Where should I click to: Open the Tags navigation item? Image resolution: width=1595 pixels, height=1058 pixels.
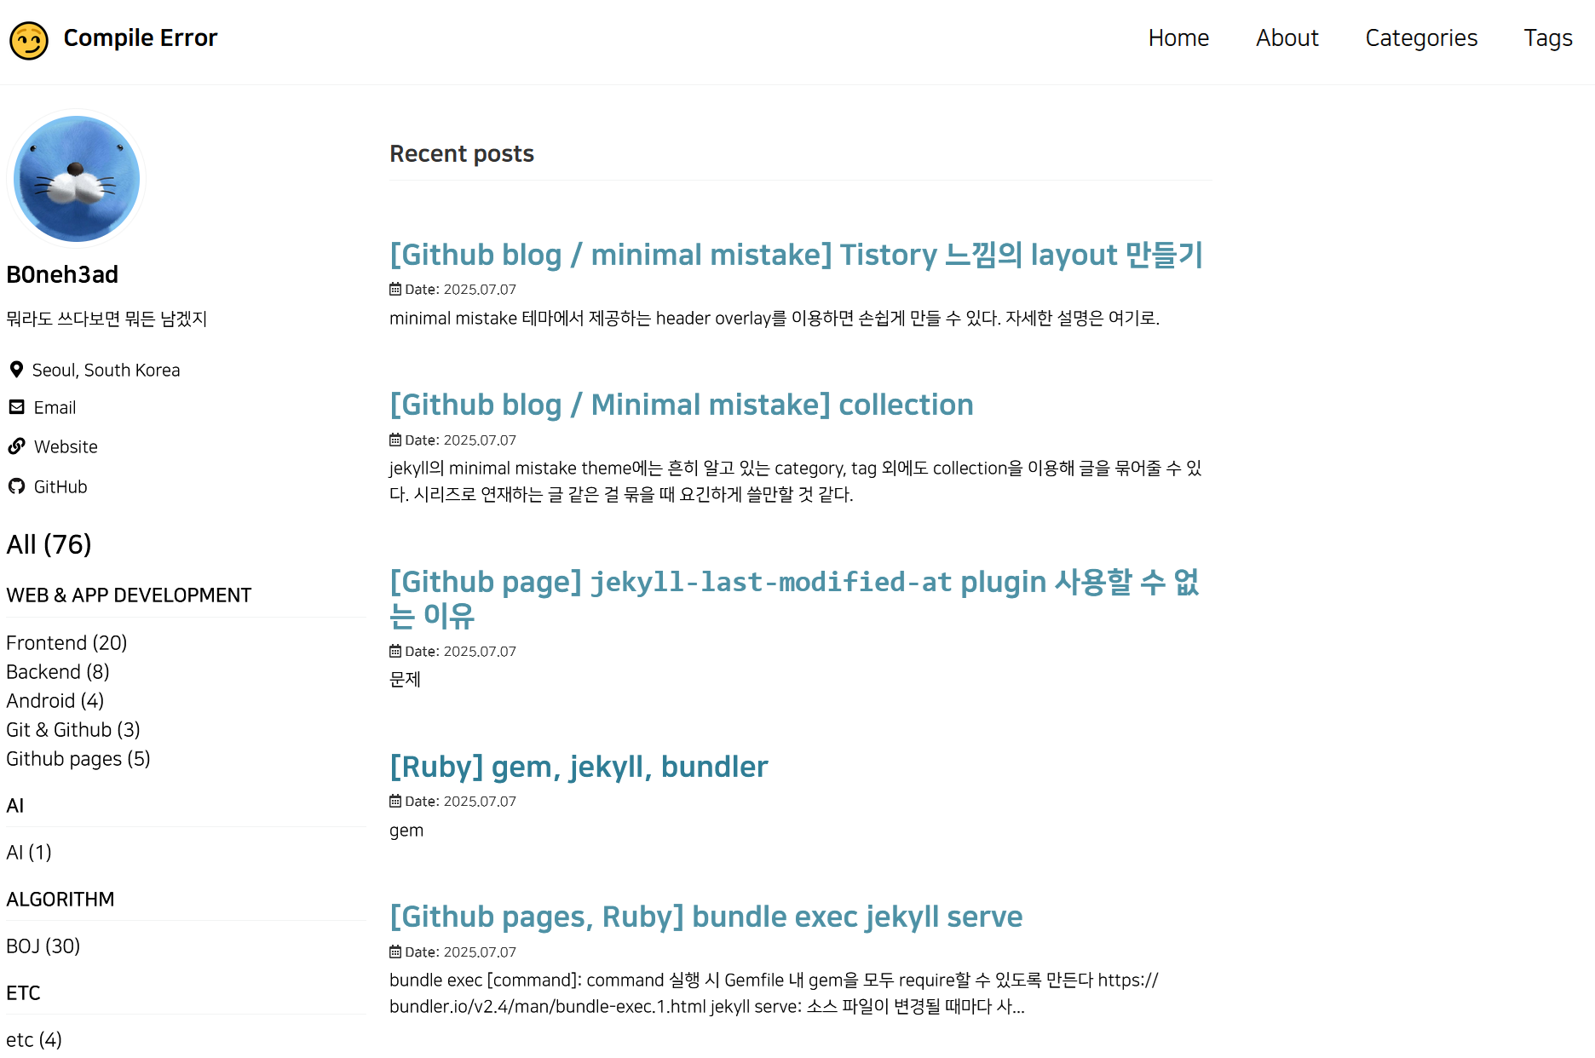[1548, 38]
